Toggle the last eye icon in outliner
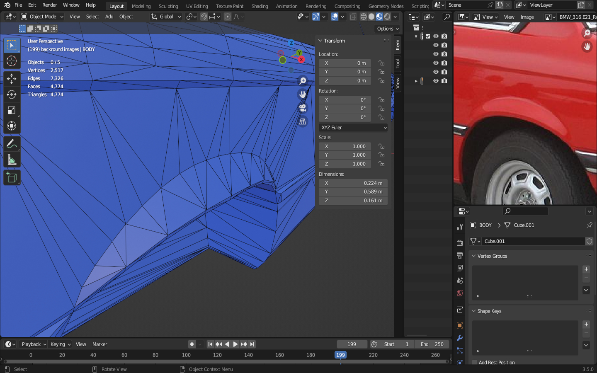Screen dimensions: 597x373 coord(436,81)
